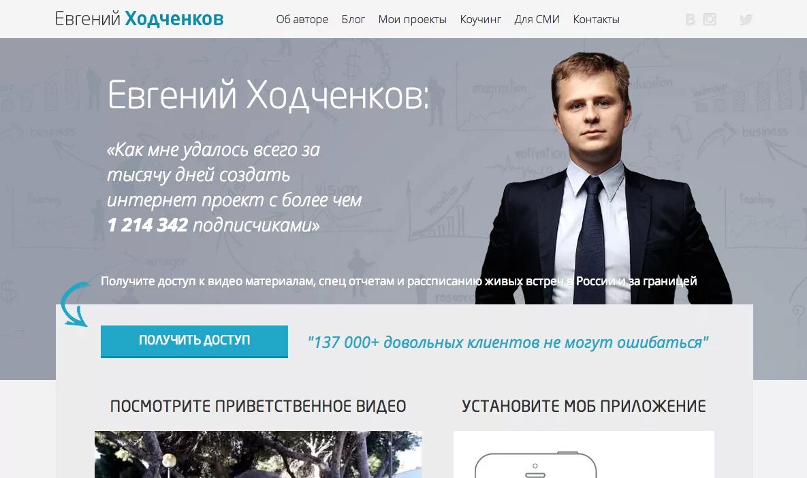Open the Twitter bird icon
807x478 pixels.
pyautogui.click(x=746, y=20)
